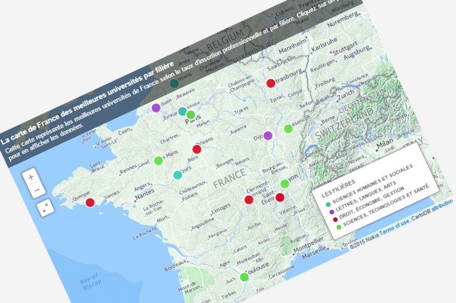Click the green marker near Besançon
This screenshot has height=303, width=456.
[x=288, y=128]
